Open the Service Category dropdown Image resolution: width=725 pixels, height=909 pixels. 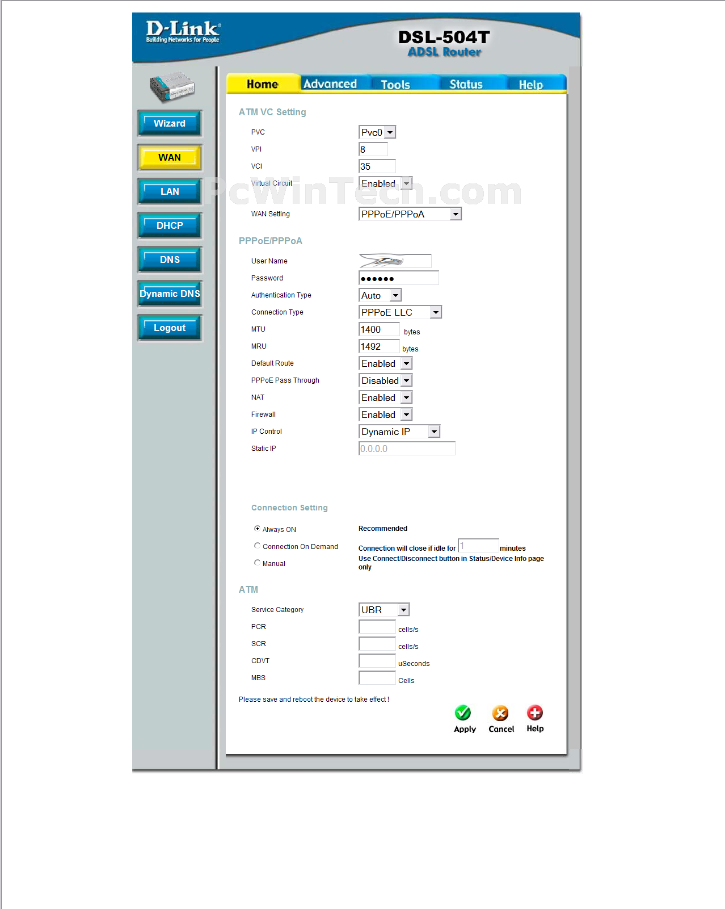(x=384, y=610)
